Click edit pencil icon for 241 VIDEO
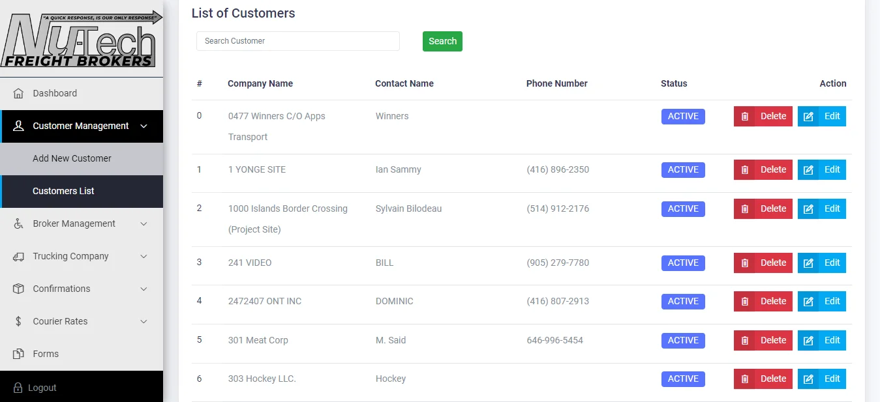This screenshot has width=880, height=402. (x=808, y=263)
